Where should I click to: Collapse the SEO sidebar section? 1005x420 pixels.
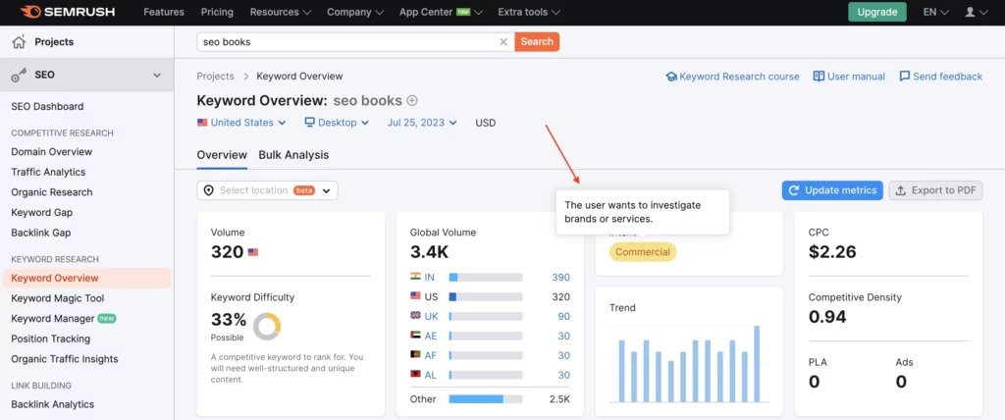coord(157,75)
